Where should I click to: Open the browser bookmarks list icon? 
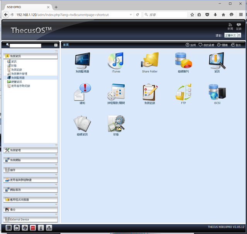199,15
